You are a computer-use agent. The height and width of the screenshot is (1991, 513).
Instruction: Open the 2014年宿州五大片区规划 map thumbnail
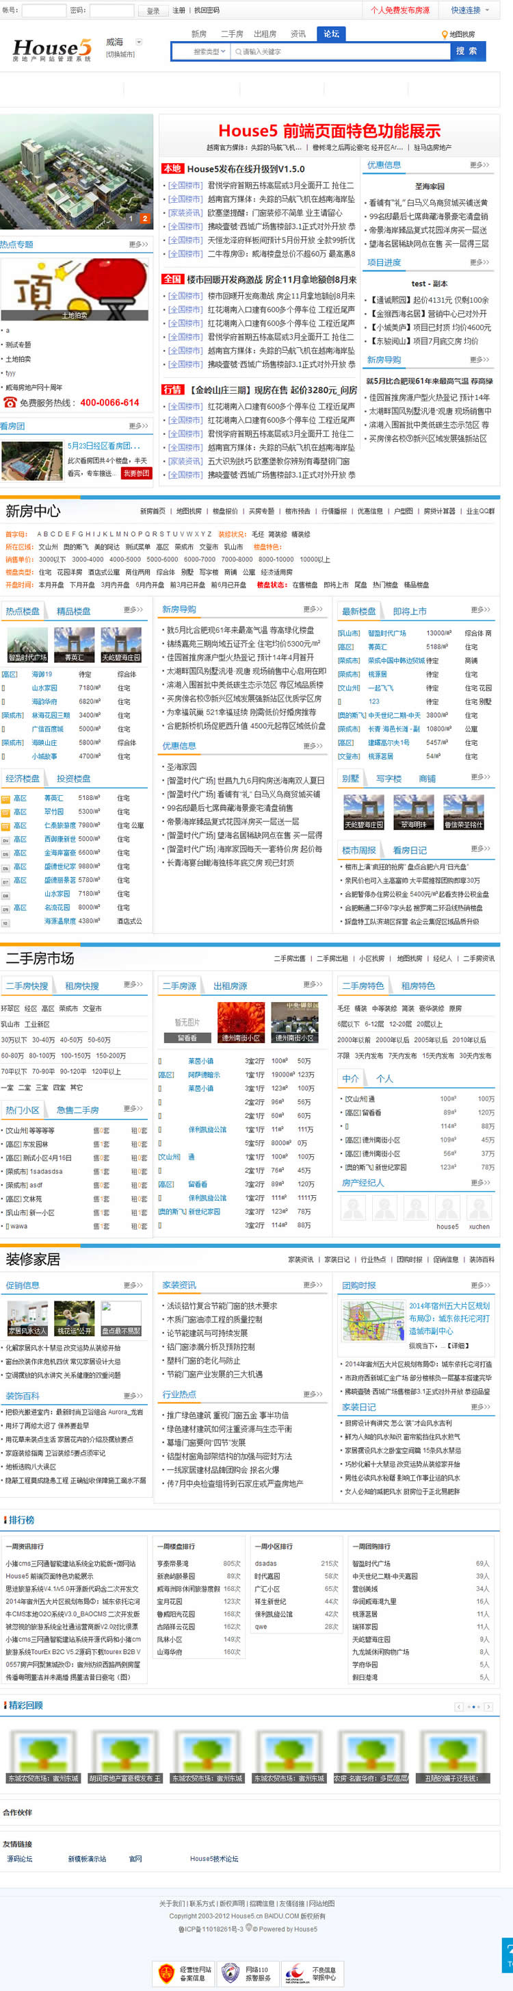(x=373, y=1322)
